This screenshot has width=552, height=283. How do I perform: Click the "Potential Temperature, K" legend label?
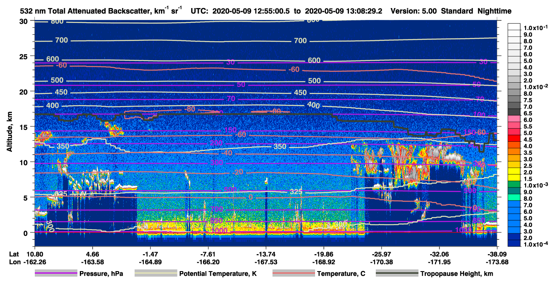218,274
